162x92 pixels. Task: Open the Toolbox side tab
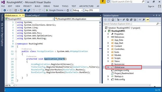pos(2,17)
